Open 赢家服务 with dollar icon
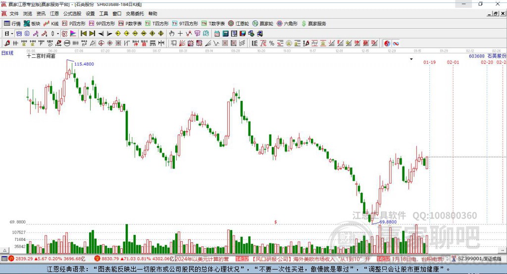This screenshot has width=507, height=274. tap(313, 24)
